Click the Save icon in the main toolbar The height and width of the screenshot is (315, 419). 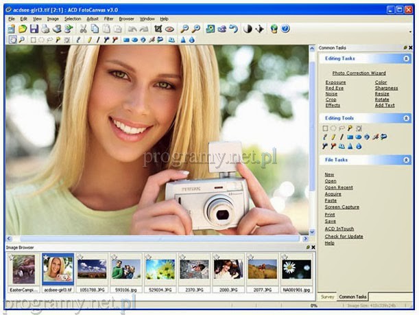coord(34,29)
